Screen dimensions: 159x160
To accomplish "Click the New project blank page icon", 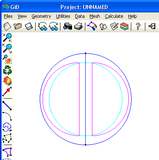I will click(7, 26).
